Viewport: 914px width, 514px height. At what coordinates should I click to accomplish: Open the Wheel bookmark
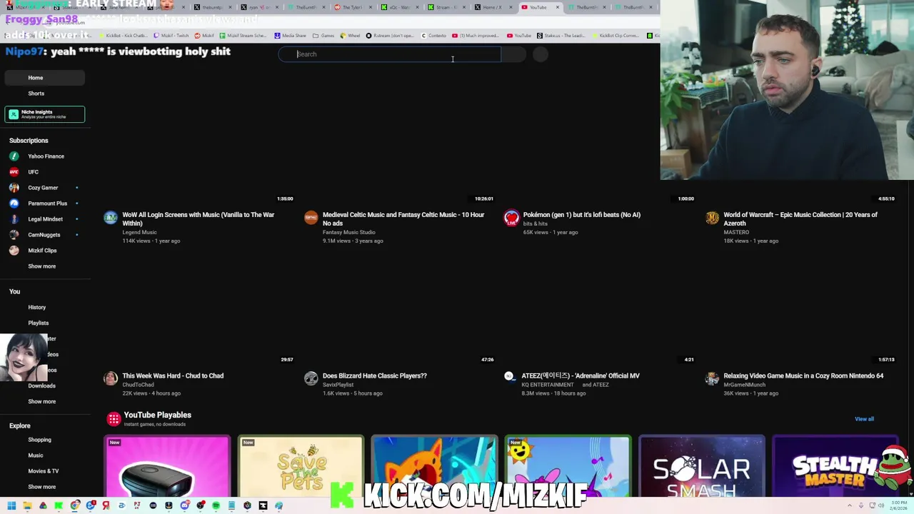[x=350, y=36]
